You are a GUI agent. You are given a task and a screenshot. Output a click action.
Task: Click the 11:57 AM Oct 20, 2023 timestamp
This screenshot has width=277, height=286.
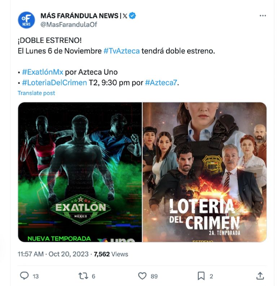coord(53,254)
